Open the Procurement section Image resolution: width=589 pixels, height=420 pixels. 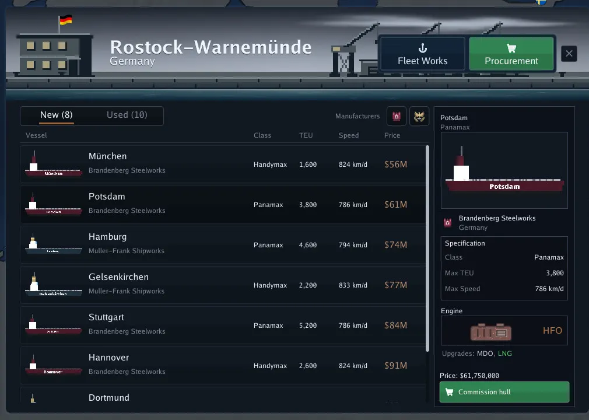coord(511,54)
